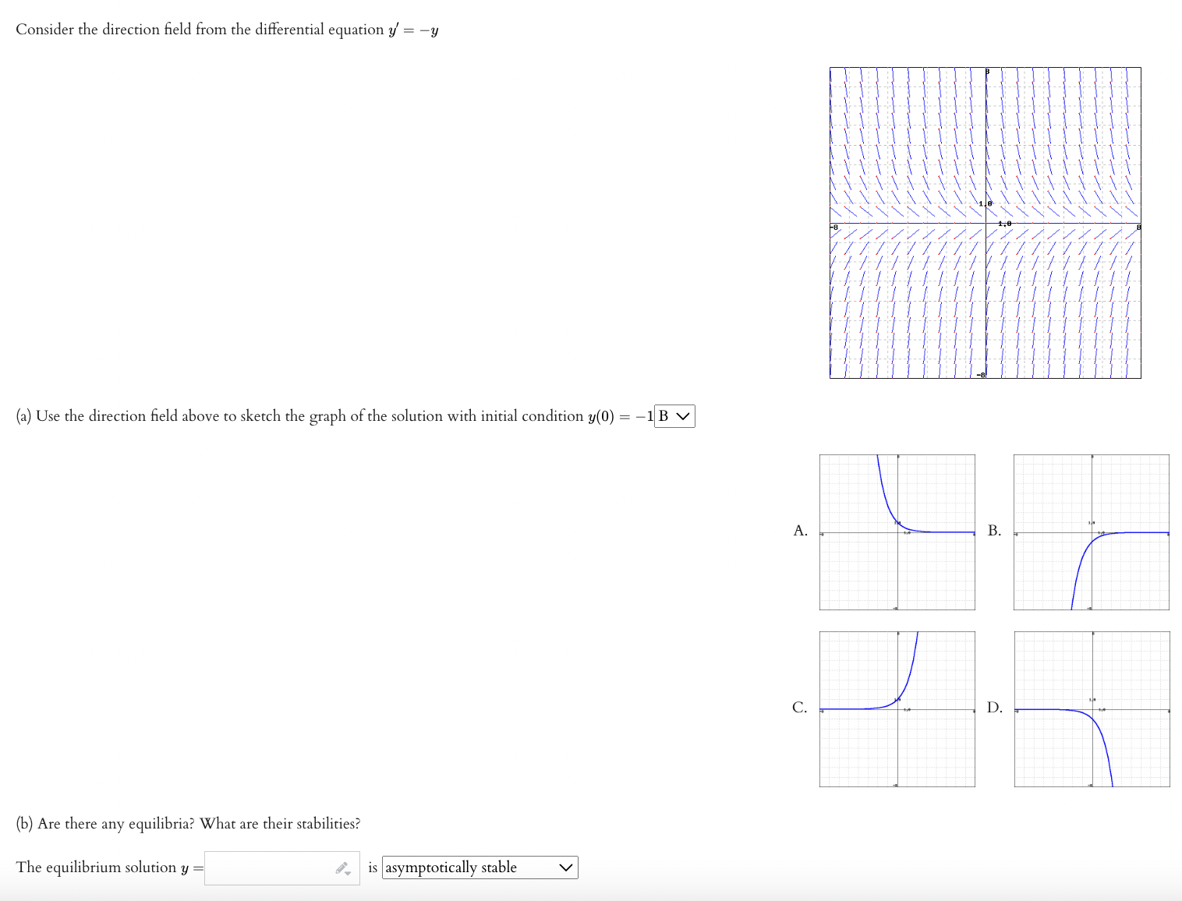Click the small dropdown arrow beside the pencil icon
The image size is (1182, 901).
coord(349,873)
